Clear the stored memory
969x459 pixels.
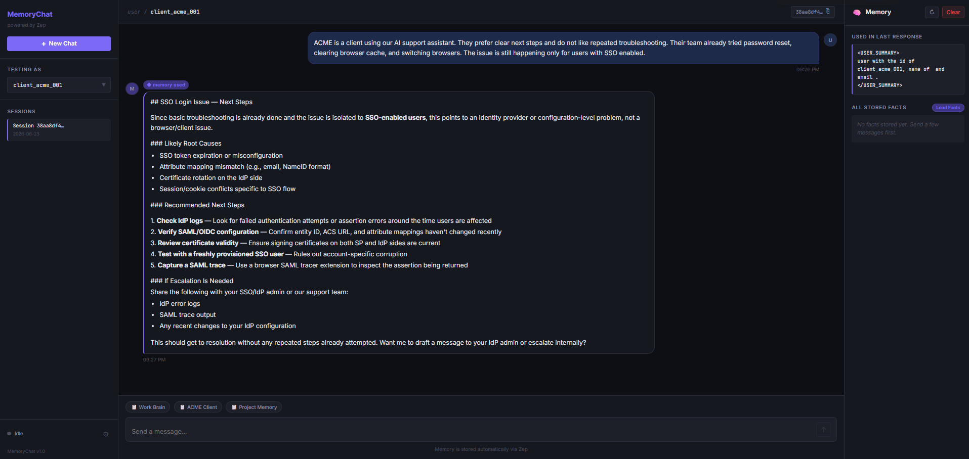tap(953, 12)
